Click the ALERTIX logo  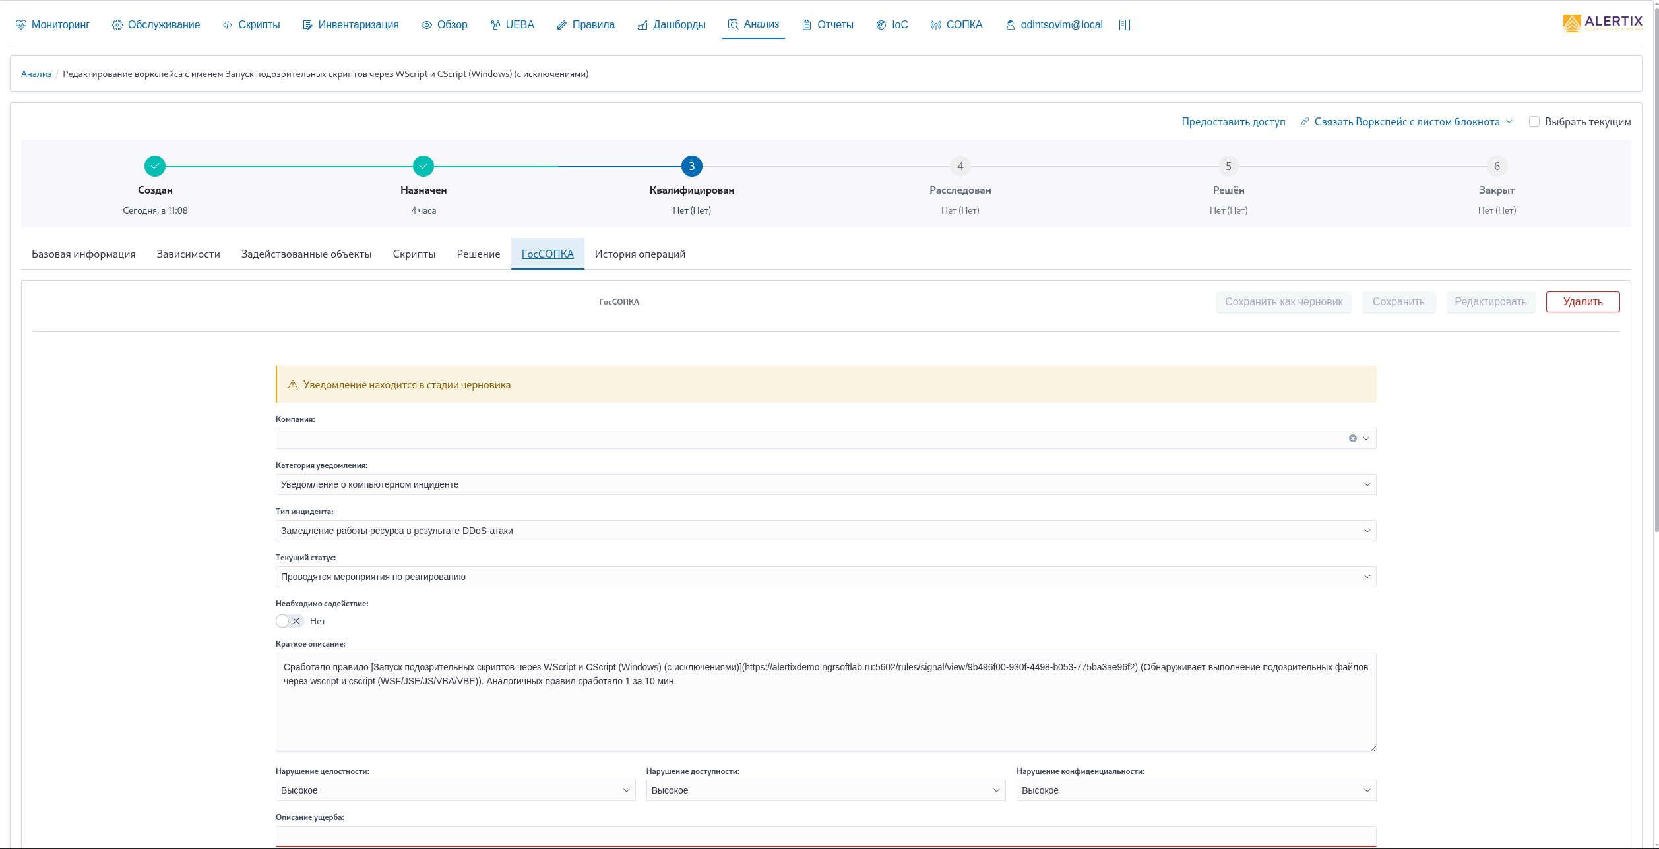click(x=1602, y=23)
